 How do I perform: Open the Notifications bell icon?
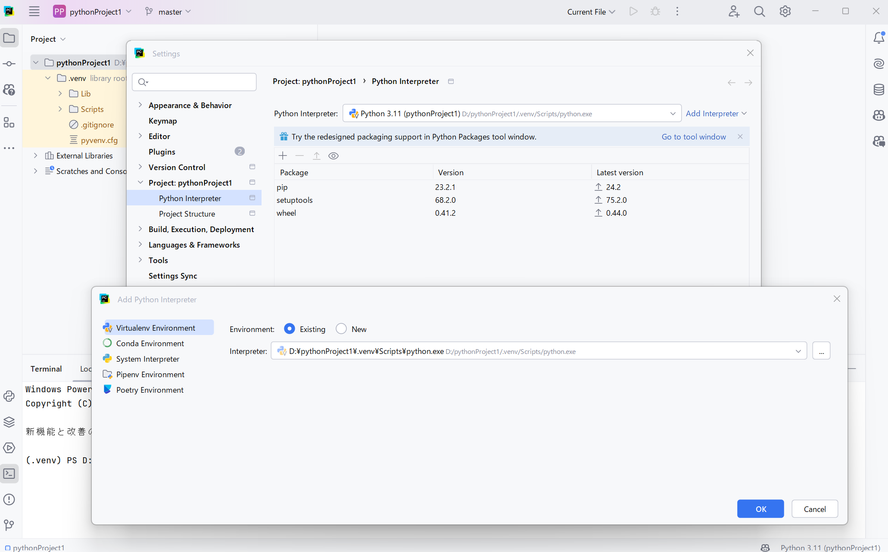[x=879, y=38]
